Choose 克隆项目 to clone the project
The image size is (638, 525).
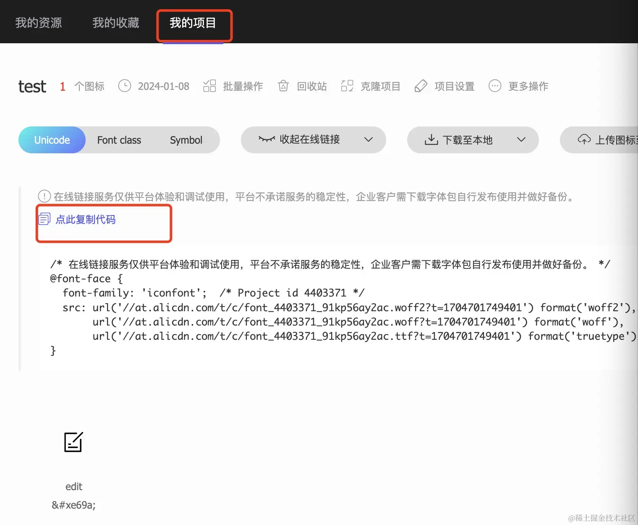[381, 87]
